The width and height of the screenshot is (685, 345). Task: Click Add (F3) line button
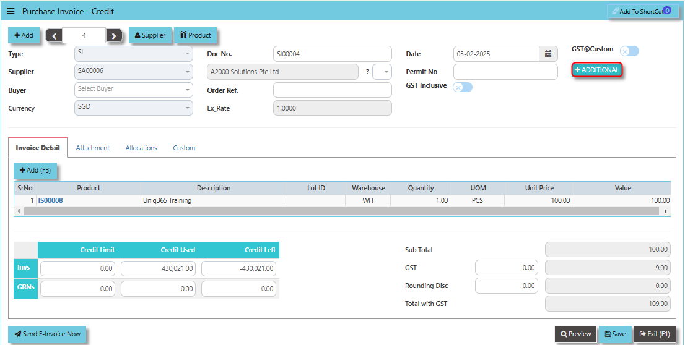pyautogui.click(x=35, y=171)
